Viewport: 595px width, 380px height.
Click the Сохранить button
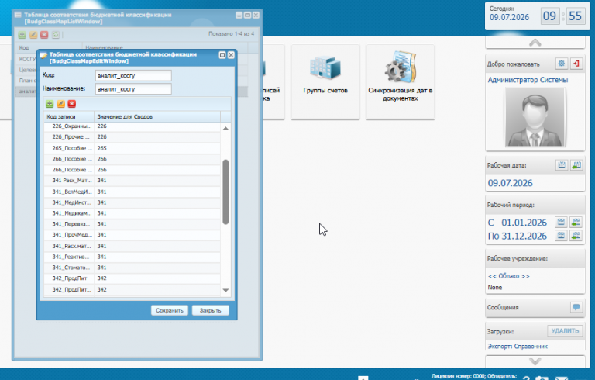pyautogui.click(x=169, y=310)
